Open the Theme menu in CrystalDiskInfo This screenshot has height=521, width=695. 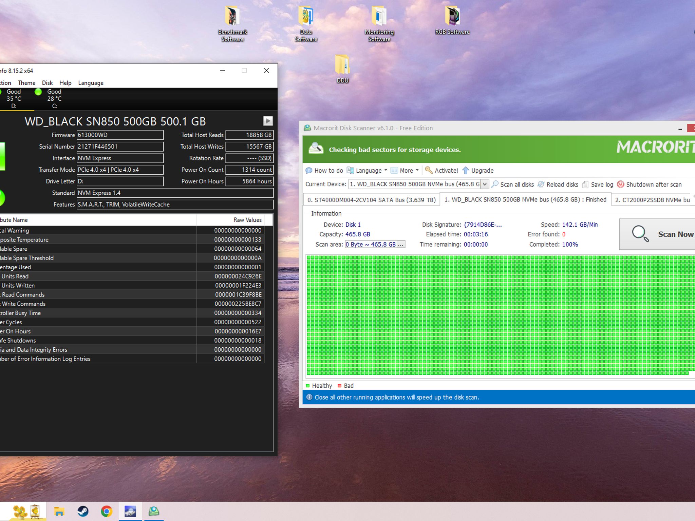click(x=26, y=83)
